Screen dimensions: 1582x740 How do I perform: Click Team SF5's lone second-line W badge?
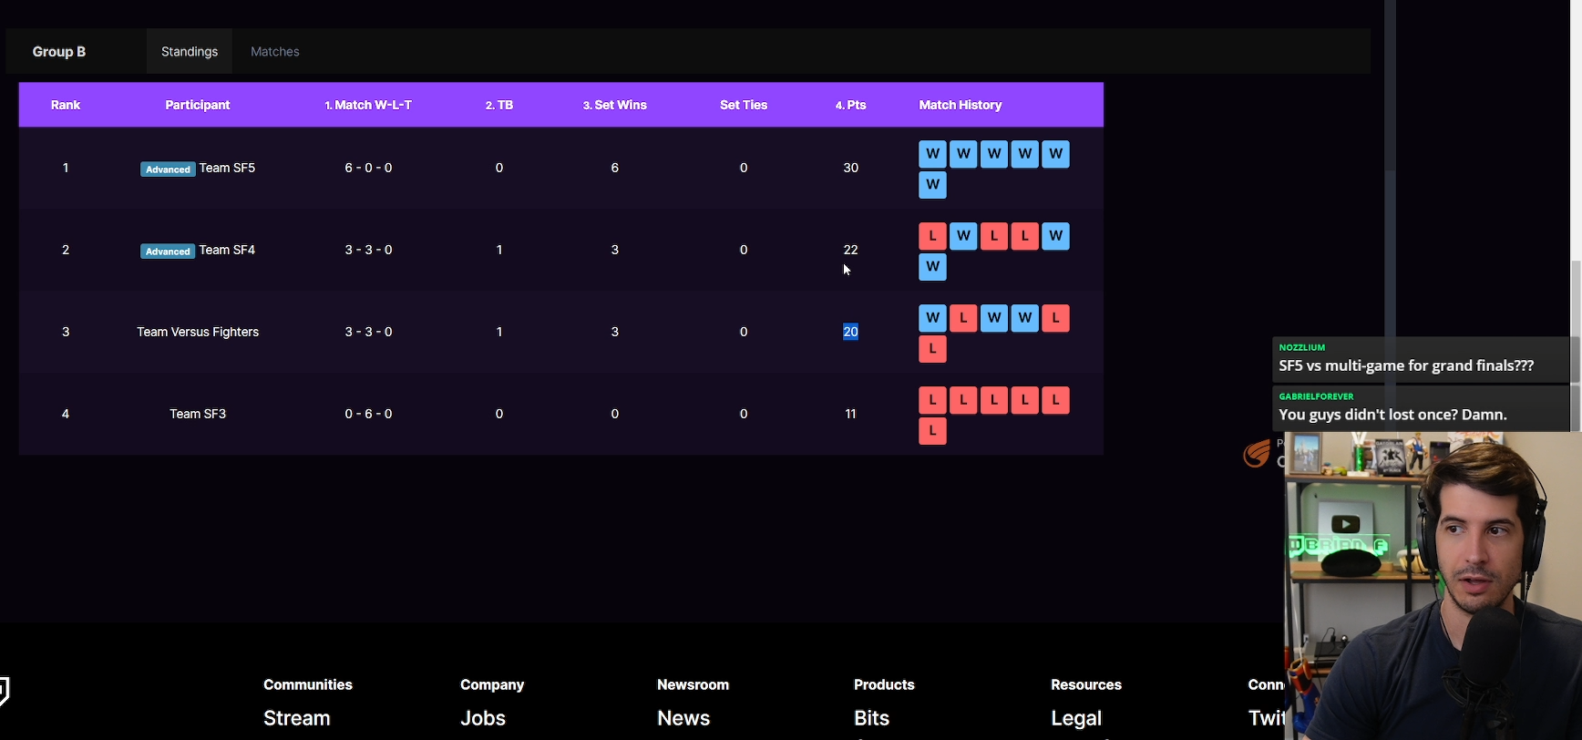[x=932, y=185]
